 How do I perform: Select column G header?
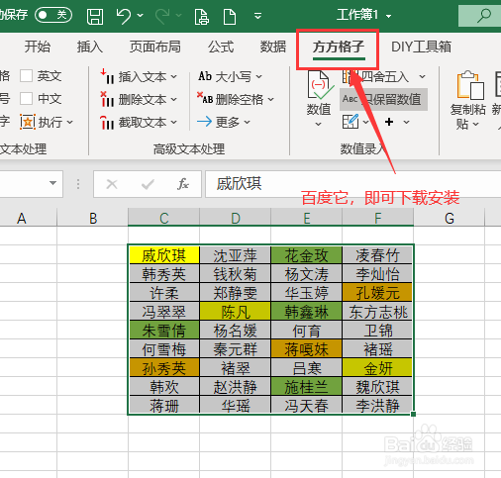(450, 218)
